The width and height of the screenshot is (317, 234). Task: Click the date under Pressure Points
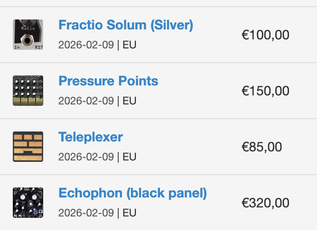click(x=86, y=101)
